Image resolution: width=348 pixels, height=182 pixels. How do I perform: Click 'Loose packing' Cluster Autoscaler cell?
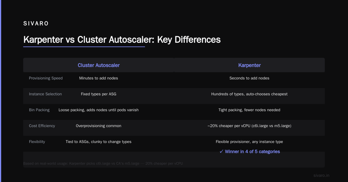99,110
